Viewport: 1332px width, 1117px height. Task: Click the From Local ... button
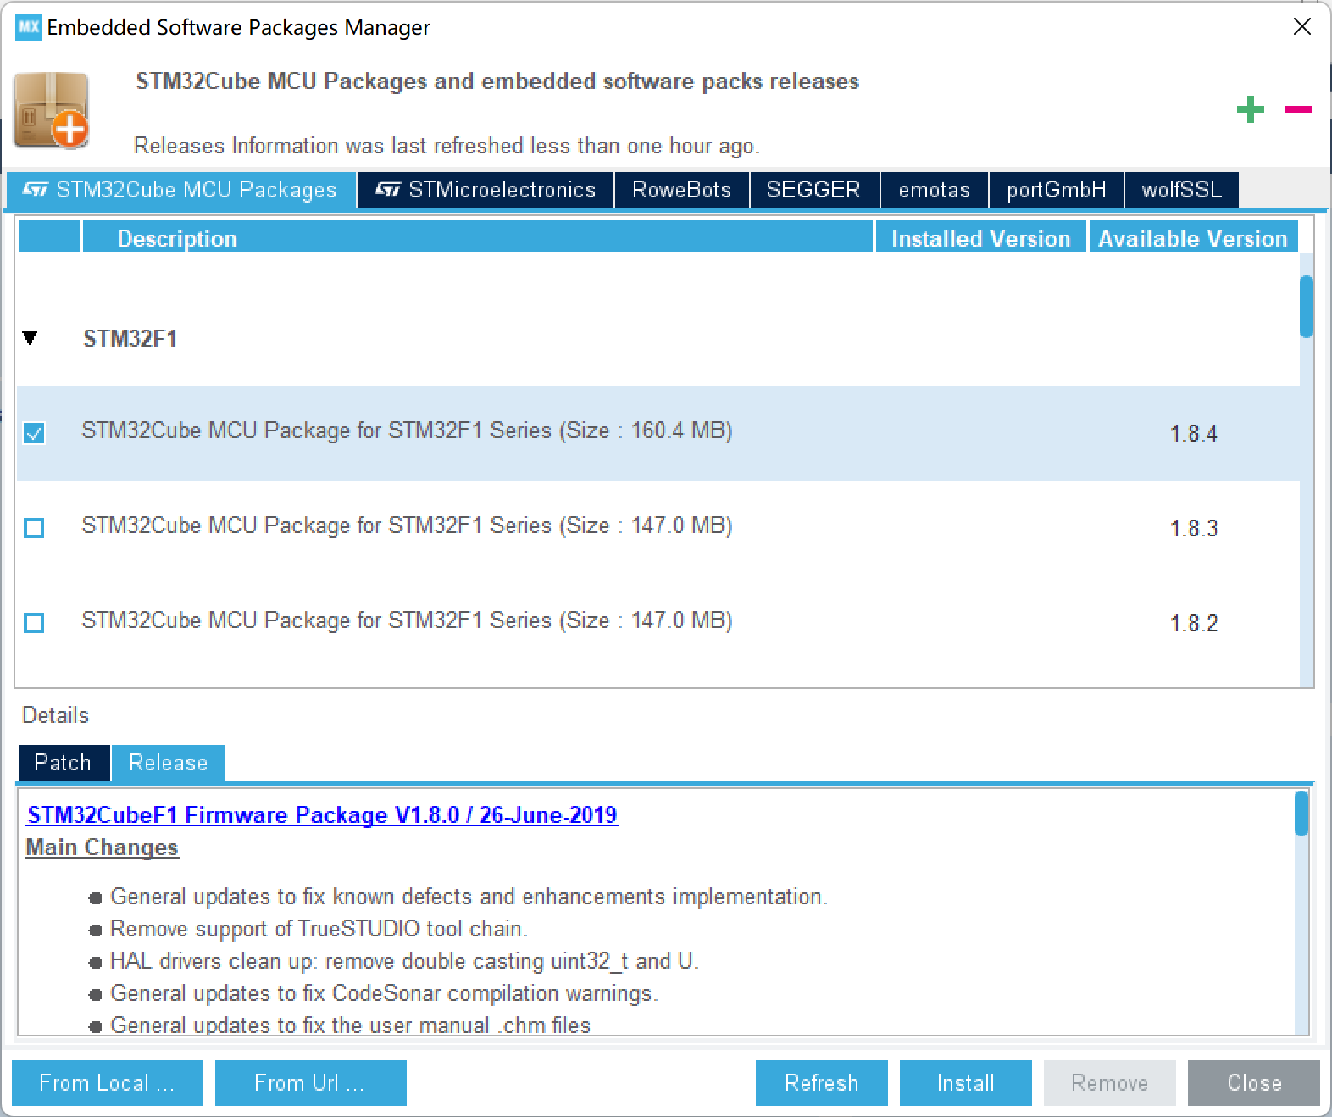click(x=108, y=1083)
